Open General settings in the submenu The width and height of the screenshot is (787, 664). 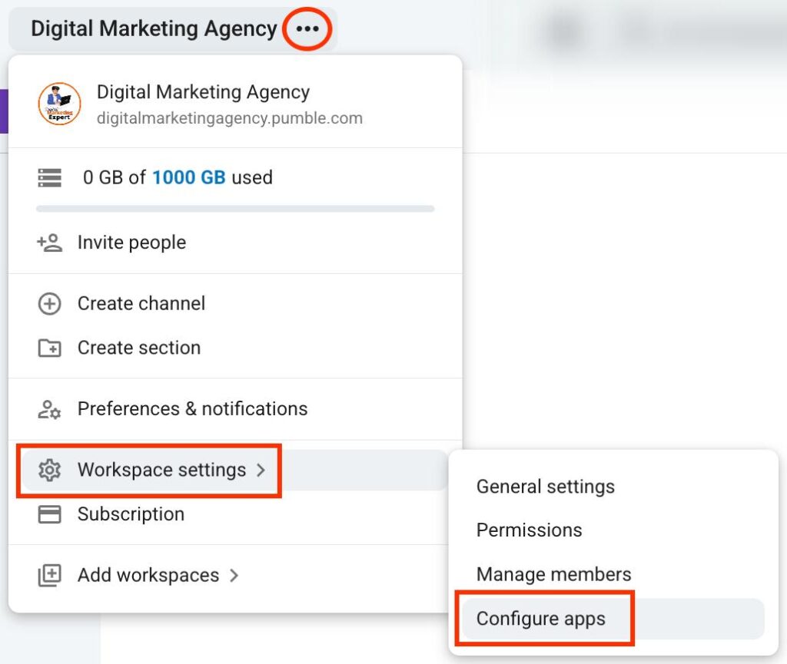click(613, 487)
